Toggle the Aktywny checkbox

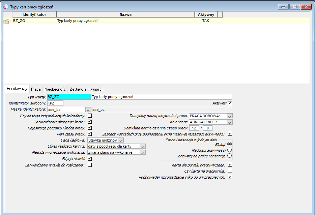click(230, 103)
